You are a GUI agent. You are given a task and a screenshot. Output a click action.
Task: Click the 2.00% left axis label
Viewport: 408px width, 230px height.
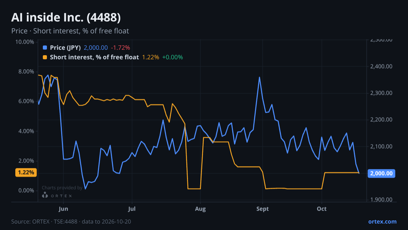(26, 161)
